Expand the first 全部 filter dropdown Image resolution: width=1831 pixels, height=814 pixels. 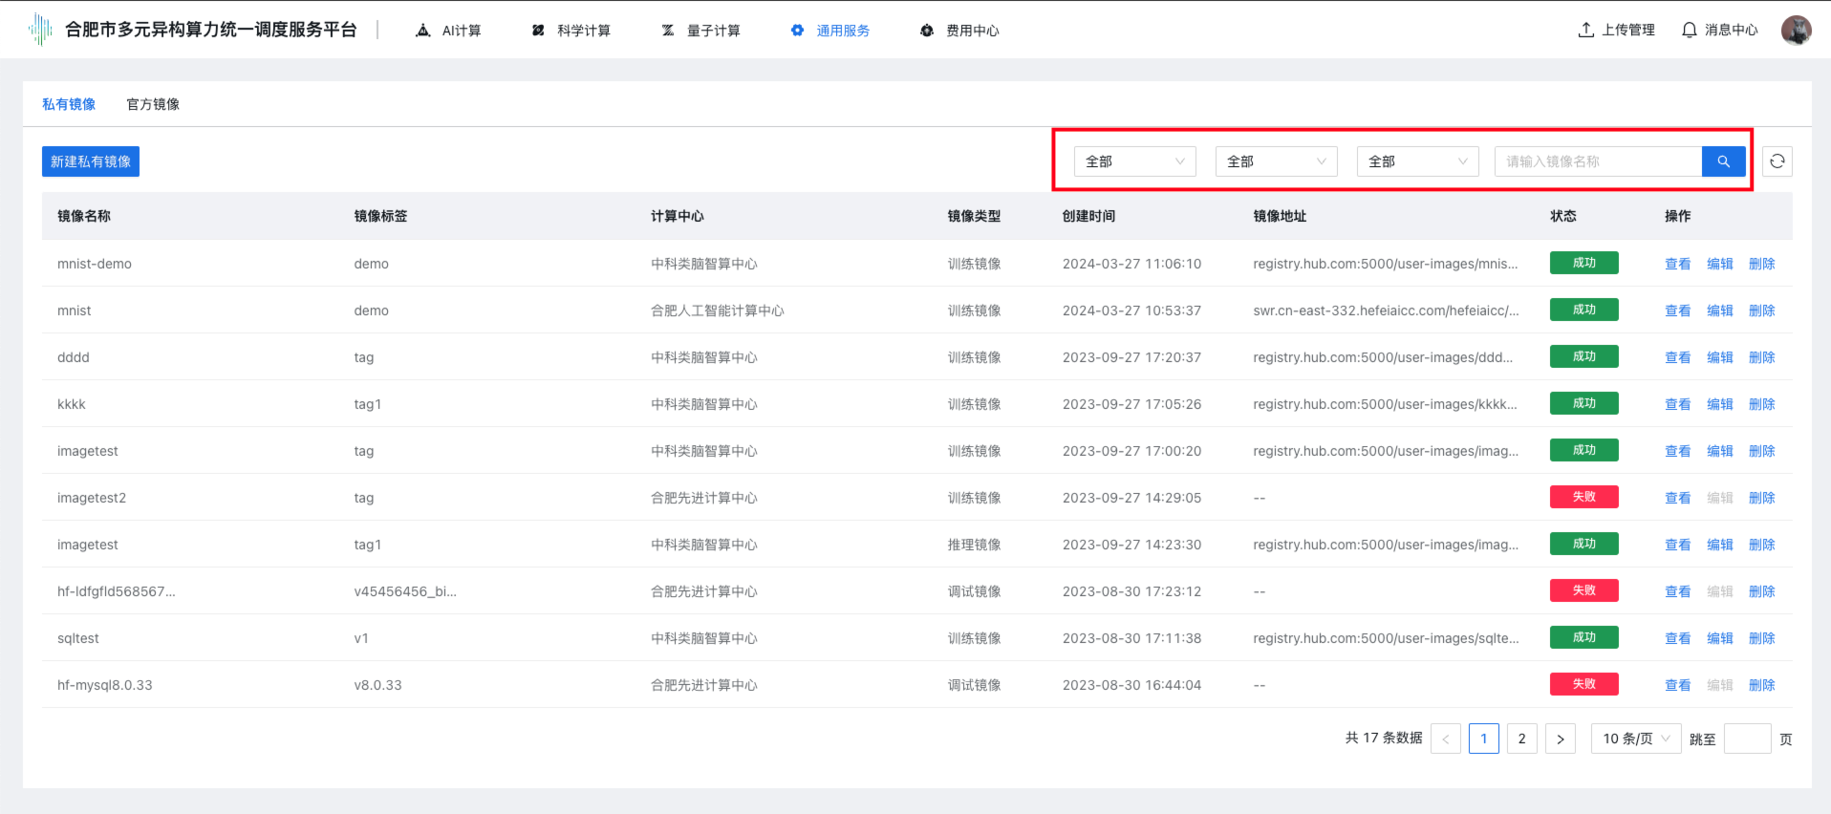[x=1134, y=161]
